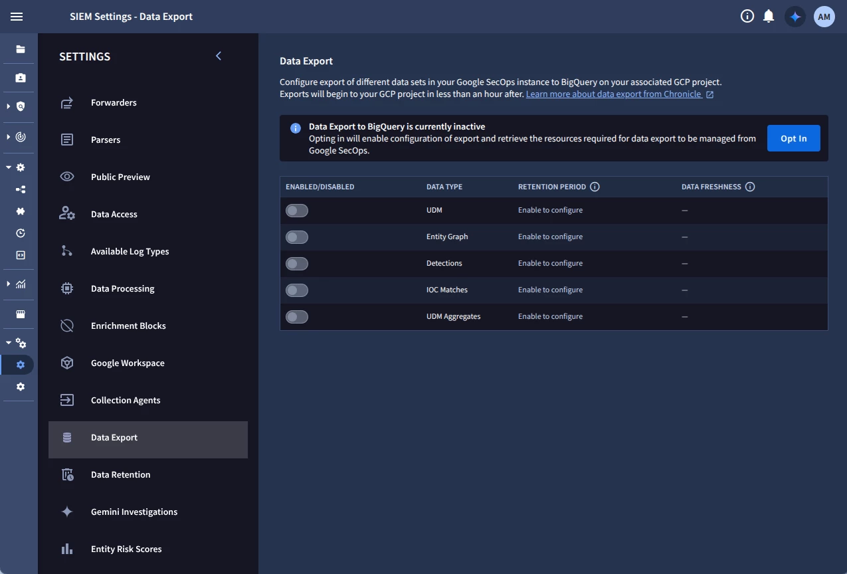
Task: Click the Retention Period info icon
Action: coord(595,187)
